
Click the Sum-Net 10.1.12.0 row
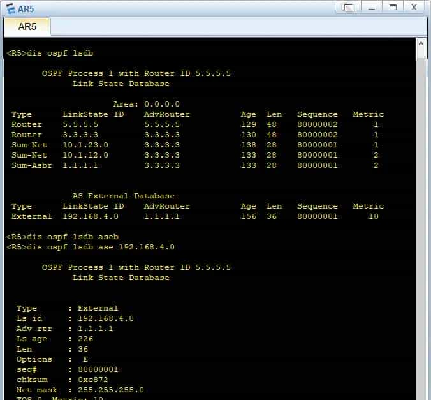pyautogui.click(x=195, y=155)
